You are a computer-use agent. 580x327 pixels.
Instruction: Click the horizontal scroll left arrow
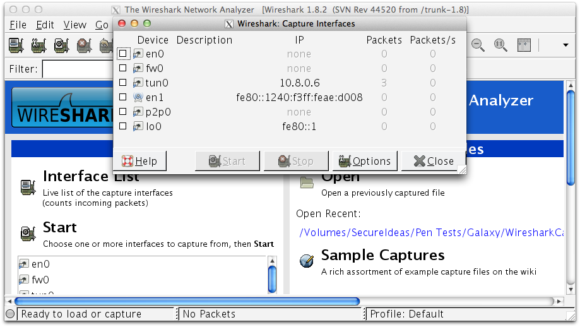9,302
